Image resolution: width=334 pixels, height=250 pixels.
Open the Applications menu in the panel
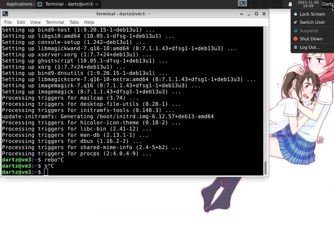pos(18,4)
